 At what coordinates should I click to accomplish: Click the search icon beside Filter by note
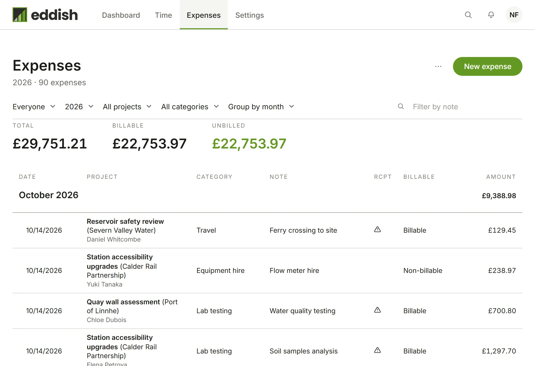[401, 106]
